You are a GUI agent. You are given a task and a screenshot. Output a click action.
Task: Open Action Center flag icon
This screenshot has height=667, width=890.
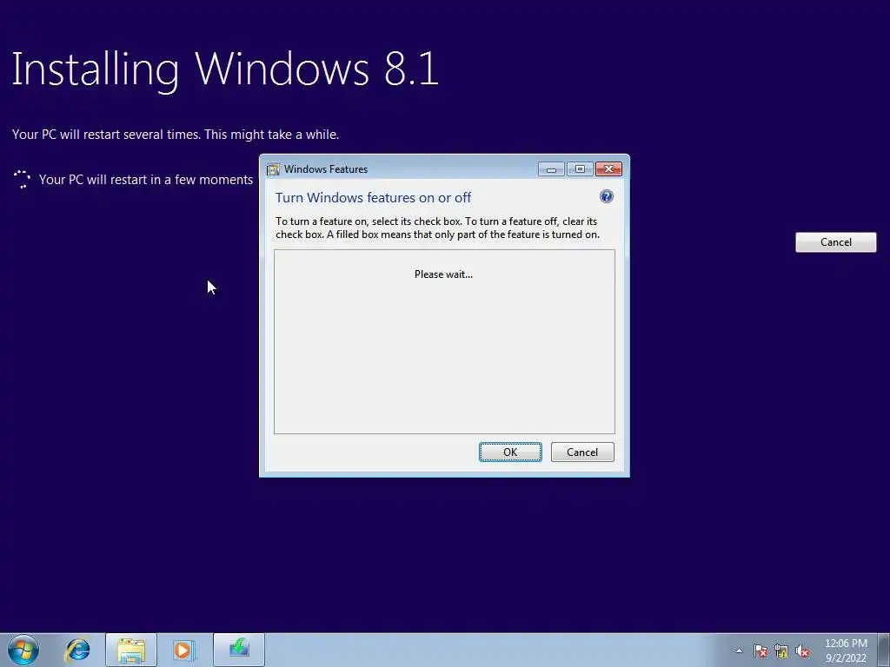[760, 650]
